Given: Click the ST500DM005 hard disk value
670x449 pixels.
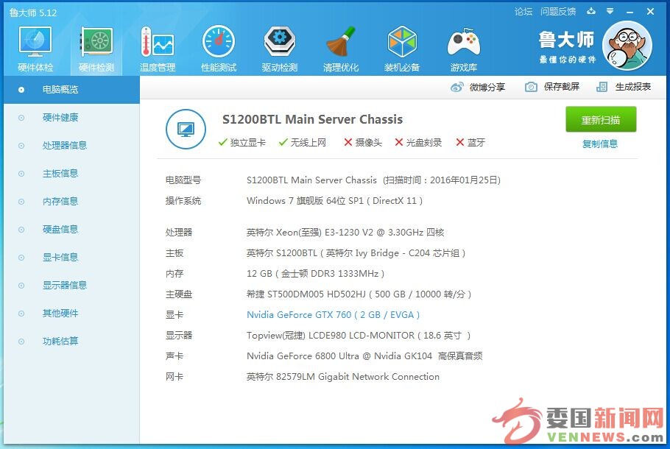Looking at the screenshot, I should [359, 294].
